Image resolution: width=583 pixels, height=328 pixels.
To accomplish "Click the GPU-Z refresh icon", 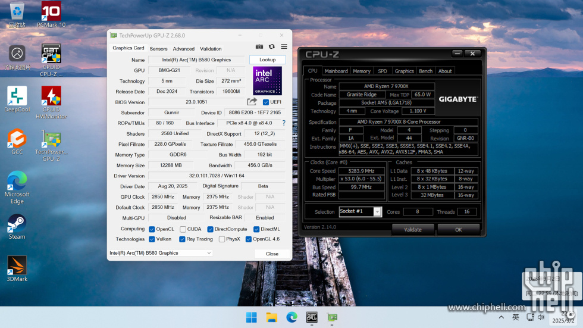I will (x=272, y=46).
